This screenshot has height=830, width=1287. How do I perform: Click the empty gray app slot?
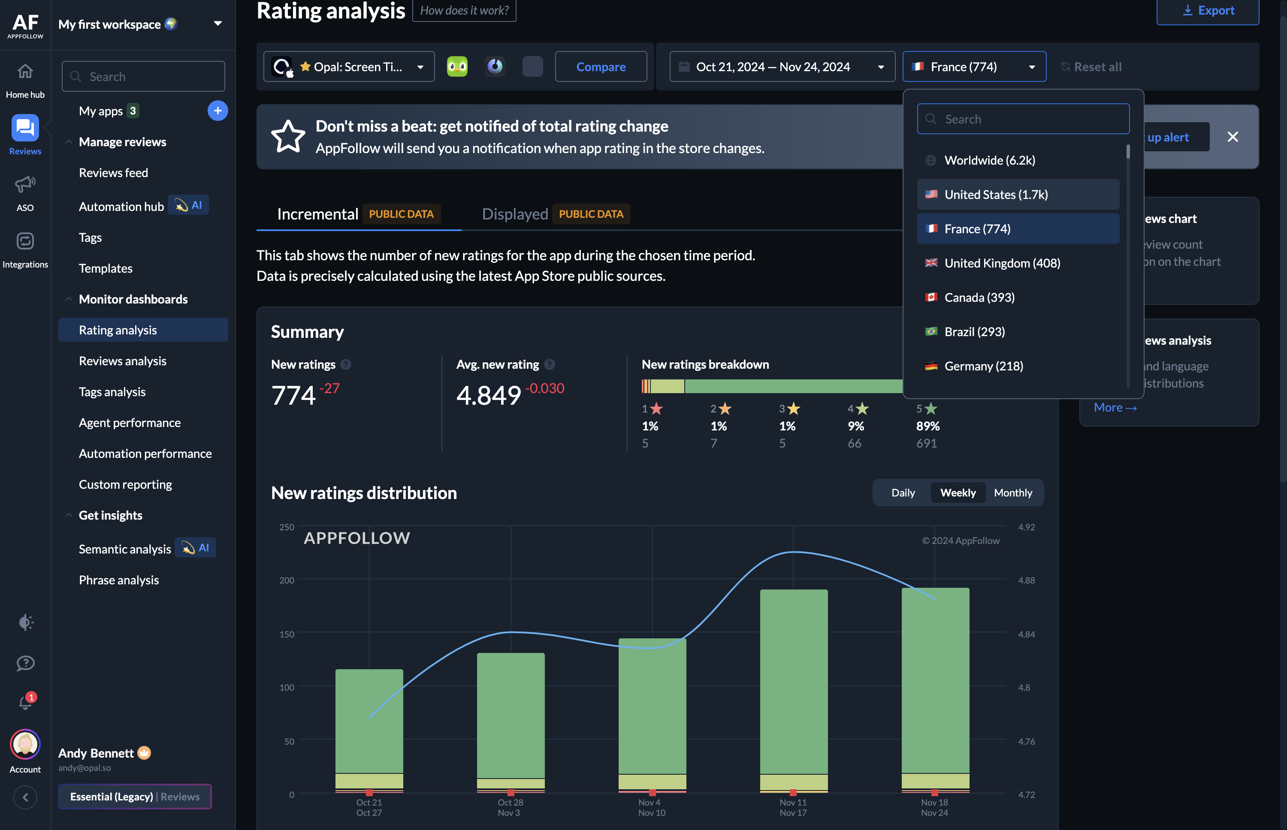(532, 66)
